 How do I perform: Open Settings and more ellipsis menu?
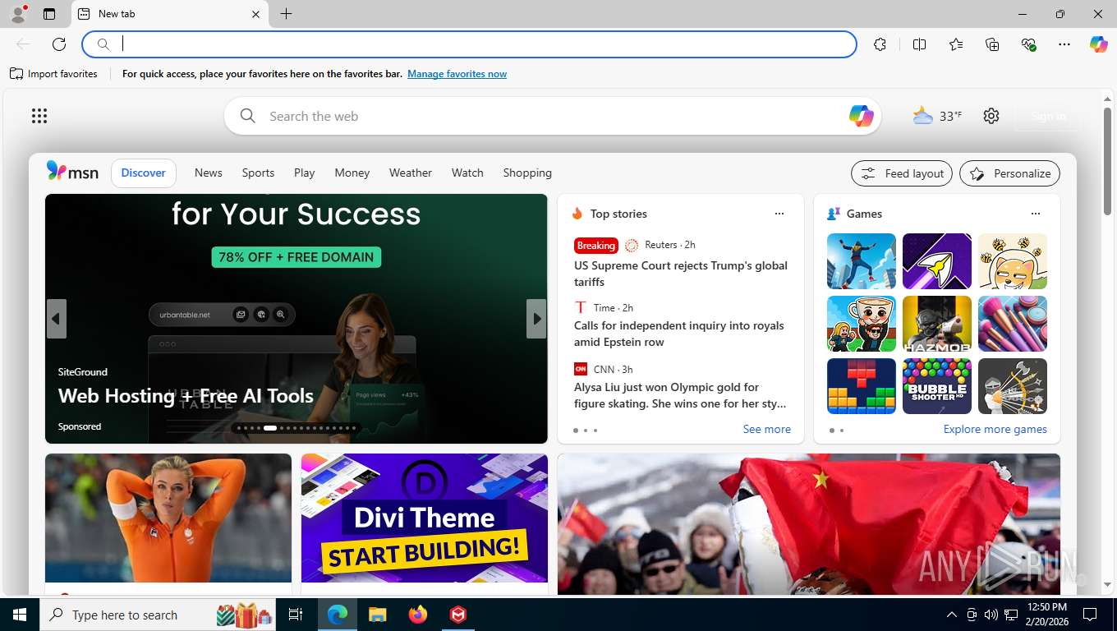tap(1064, 44)
